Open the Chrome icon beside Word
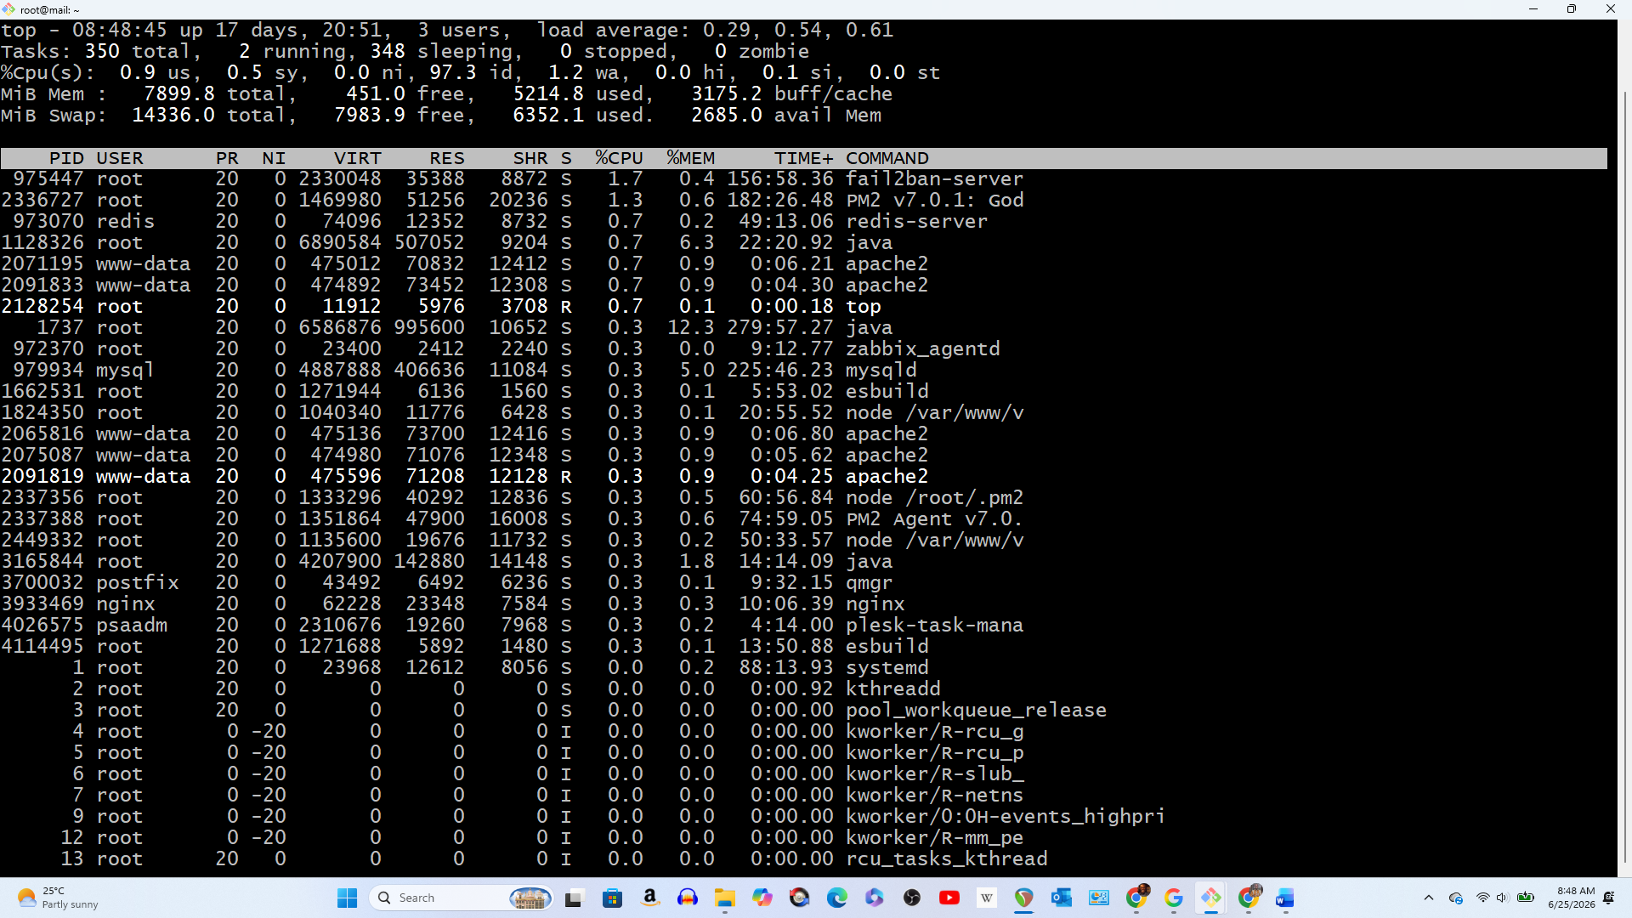The width and height of the screenshot is (1632, 918). (x=1248, y=898)
